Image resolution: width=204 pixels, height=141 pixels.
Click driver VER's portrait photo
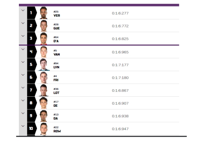pyautogui.click(x=43, y=13)
